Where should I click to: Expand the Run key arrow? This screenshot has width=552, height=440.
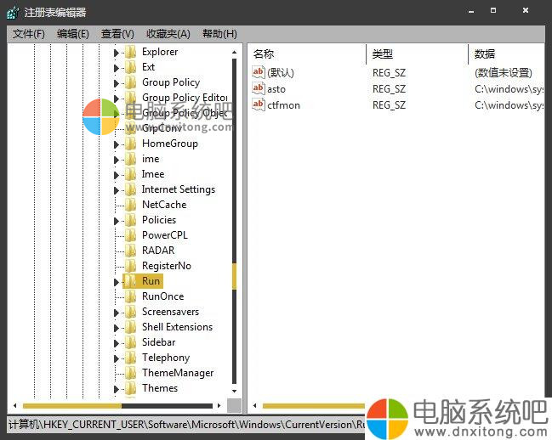[x=117, y=282]
